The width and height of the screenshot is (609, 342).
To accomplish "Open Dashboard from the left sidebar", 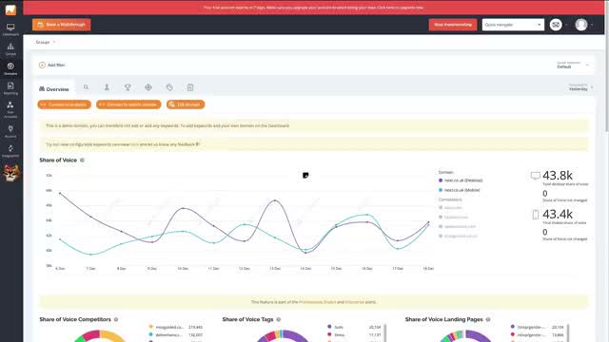I will click(x=10, y=29).
